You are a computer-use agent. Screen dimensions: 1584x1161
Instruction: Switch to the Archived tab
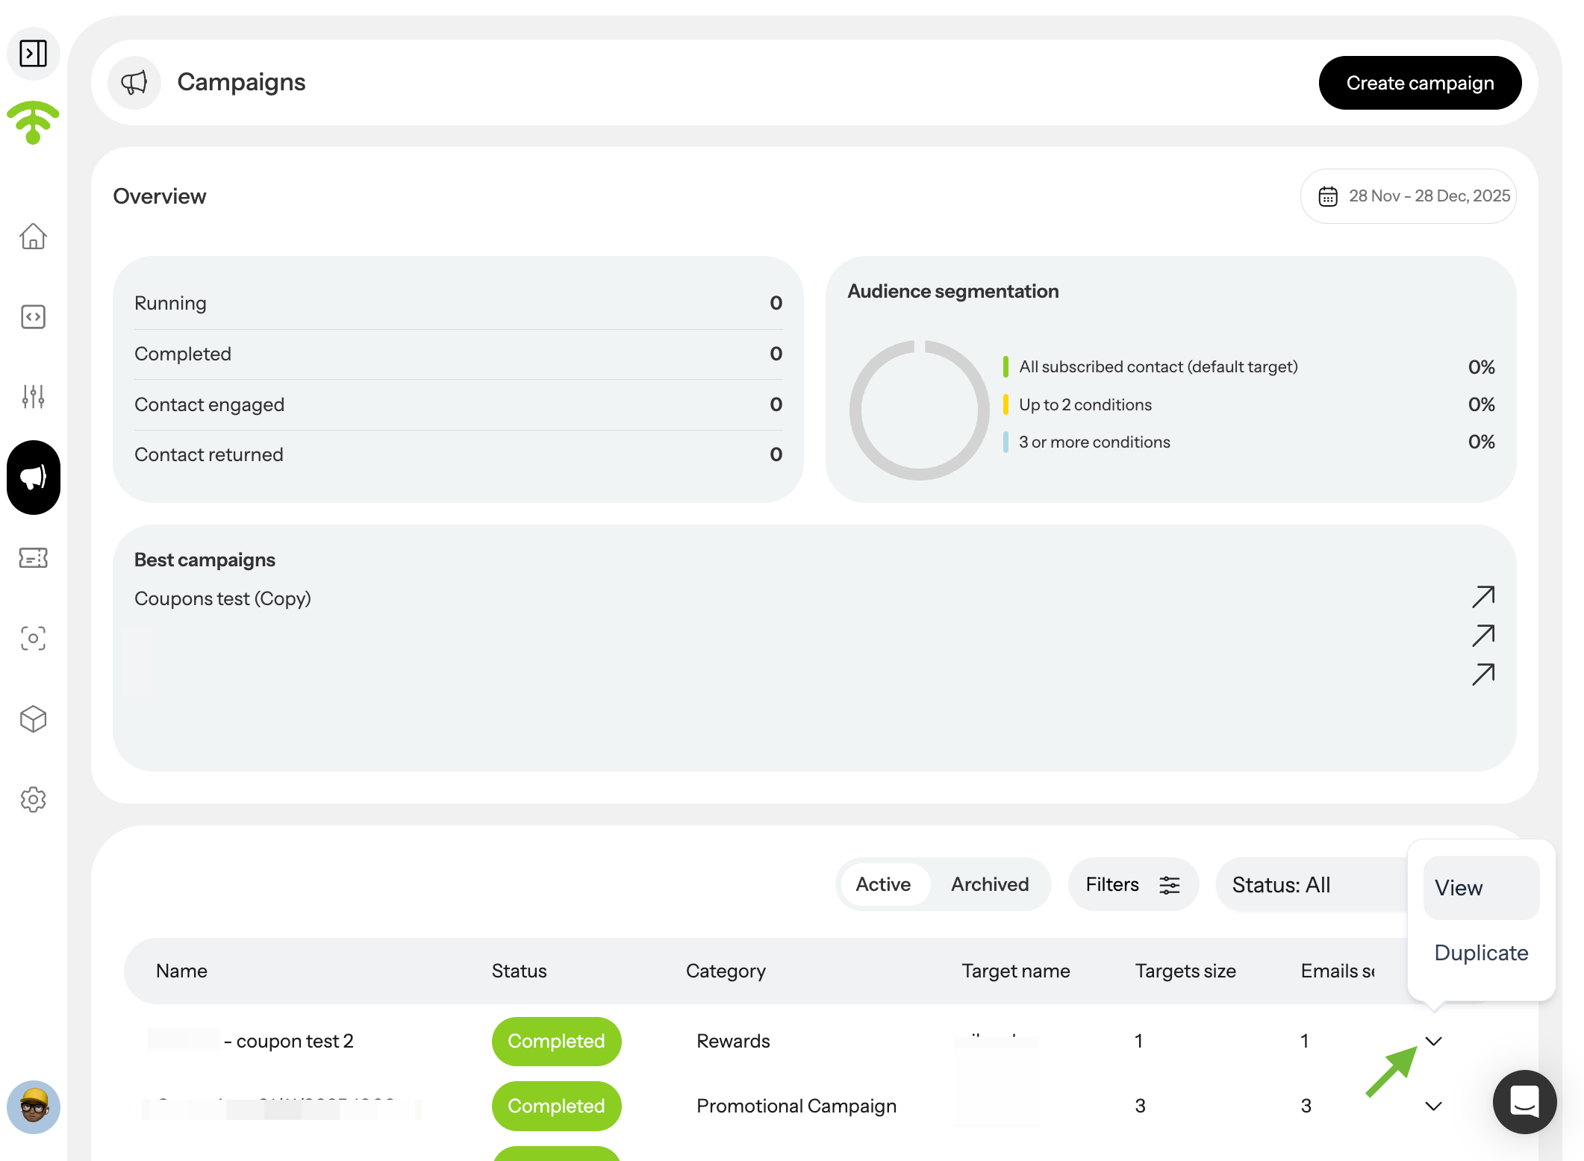click(990, 884)
